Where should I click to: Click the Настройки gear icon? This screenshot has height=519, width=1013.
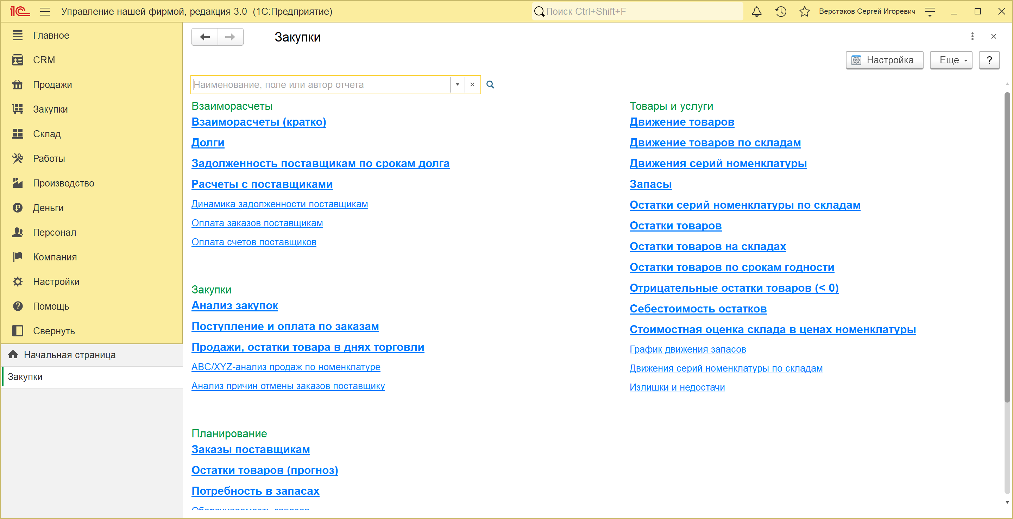pyautogui.click(x=17, y=281)
